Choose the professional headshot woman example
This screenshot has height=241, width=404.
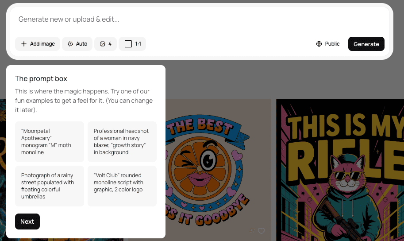[x=122, y=142]
